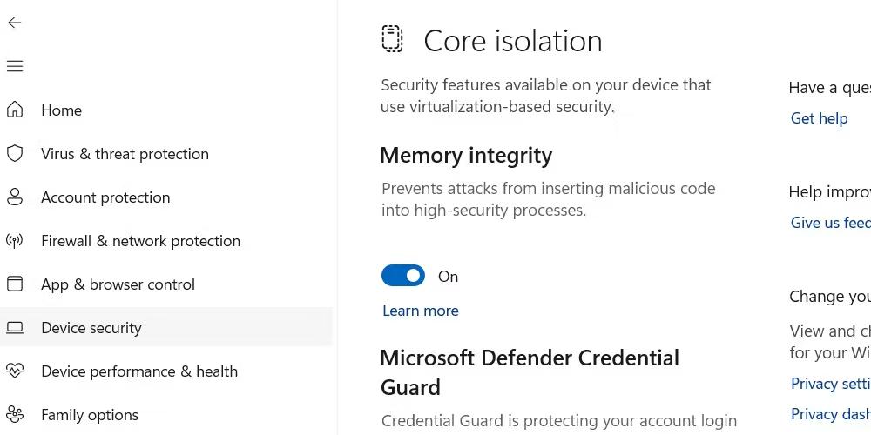Open the Privacy dashboard link

pyautogui.click(x=830, y=414)
